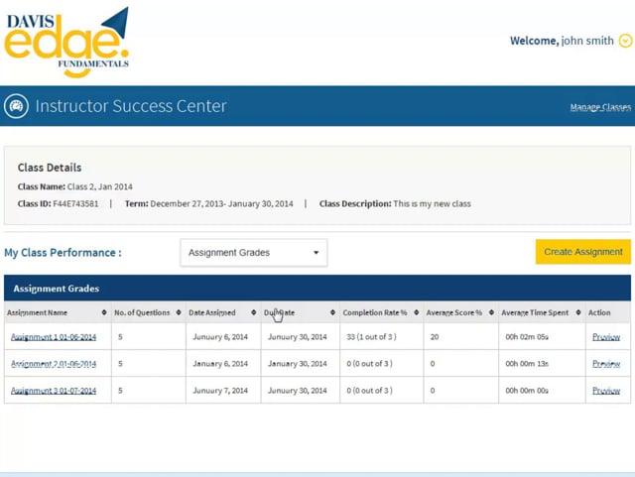635x477 pixels.
Task: Click the 'This is my new class' description
Action: point(432,203)
